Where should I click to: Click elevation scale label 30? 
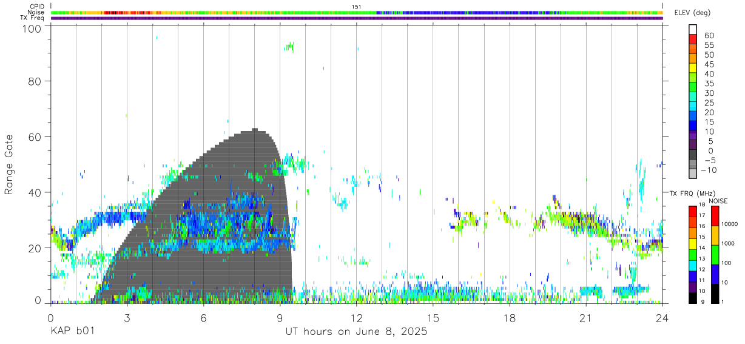click(709, 93)
